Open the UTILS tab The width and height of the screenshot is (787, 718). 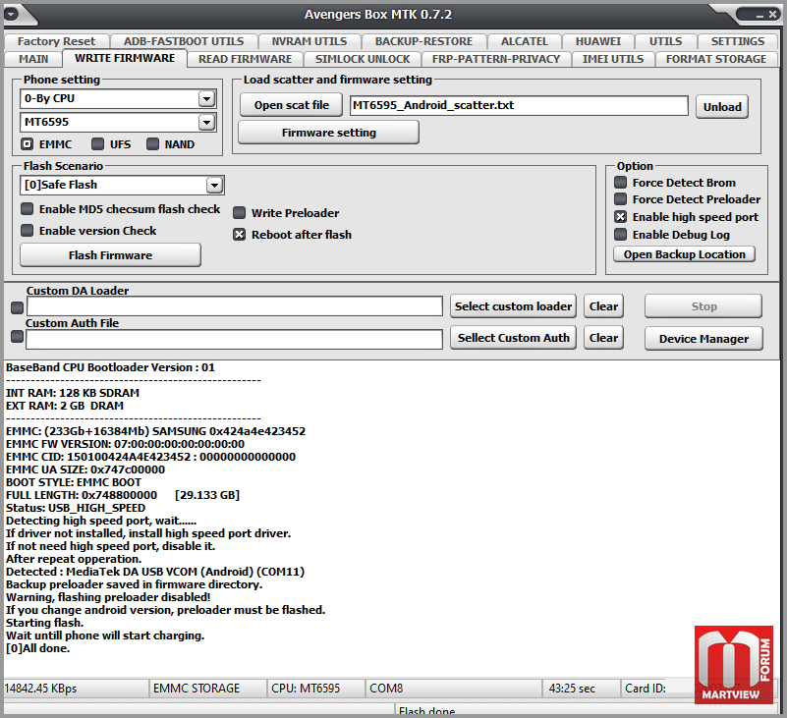[665, 41]
